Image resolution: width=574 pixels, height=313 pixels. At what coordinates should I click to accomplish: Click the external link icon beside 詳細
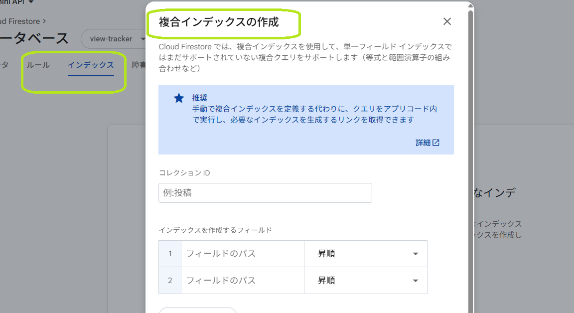click(436, 142)
